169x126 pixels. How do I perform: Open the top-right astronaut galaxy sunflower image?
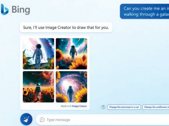point(71,54)
